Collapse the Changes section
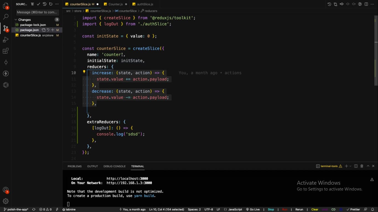The image size is (378, 212). pos(16,20)
